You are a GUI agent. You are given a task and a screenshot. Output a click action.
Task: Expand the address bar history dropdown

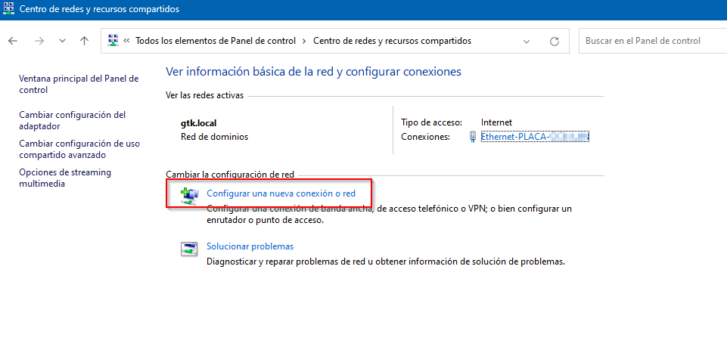(x=527, y=42)
